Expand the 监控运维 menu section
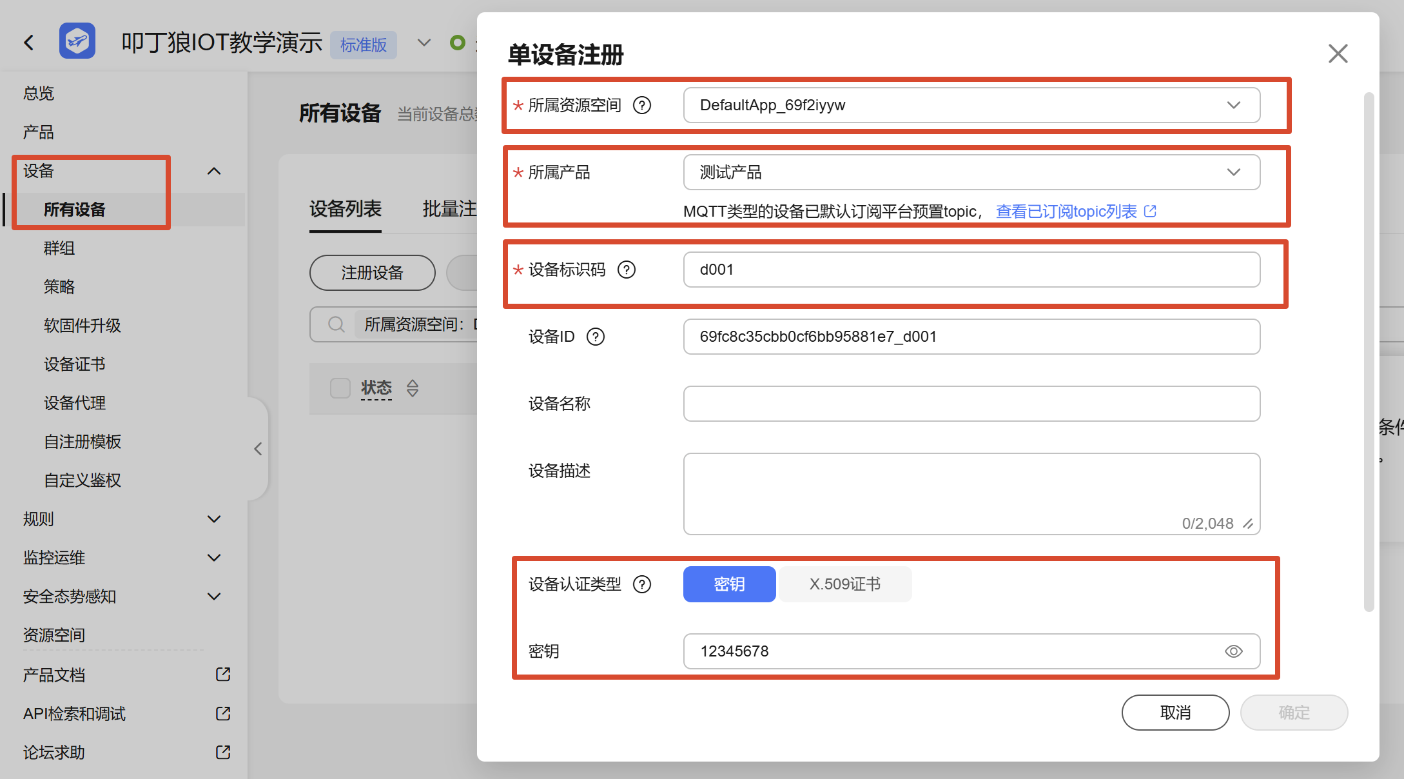 214,558
